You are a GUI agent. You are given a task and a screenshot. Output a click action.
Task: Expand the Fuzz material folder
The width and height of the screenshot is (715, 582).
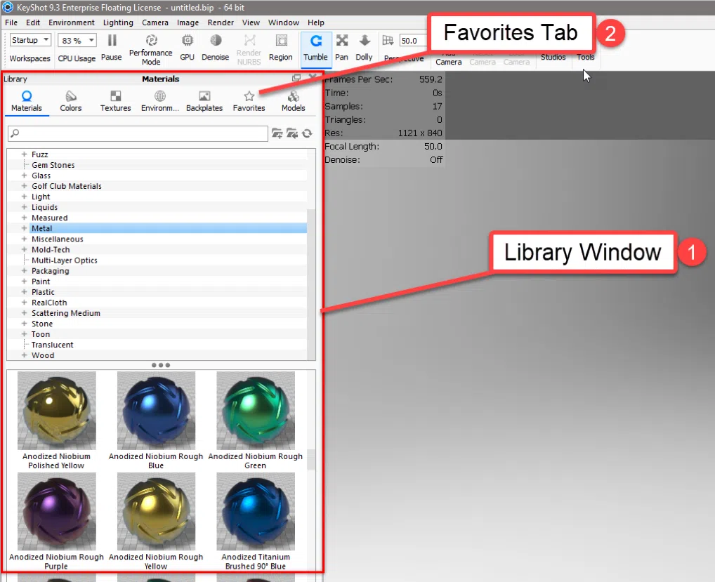(x=24, y=154)
